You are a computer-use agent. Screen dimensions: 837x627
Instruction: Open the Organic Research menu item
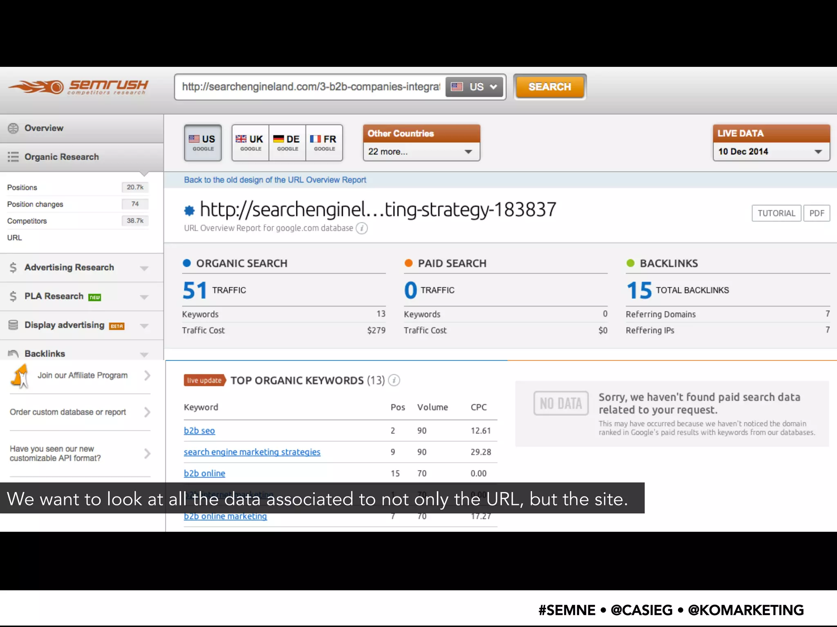coord(82,157)
